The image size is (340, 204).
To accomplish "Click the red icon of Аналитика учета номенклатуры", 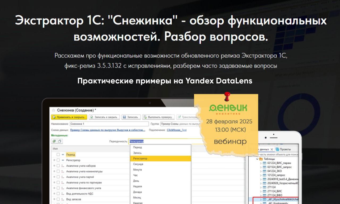I will (x=63, y=171).
